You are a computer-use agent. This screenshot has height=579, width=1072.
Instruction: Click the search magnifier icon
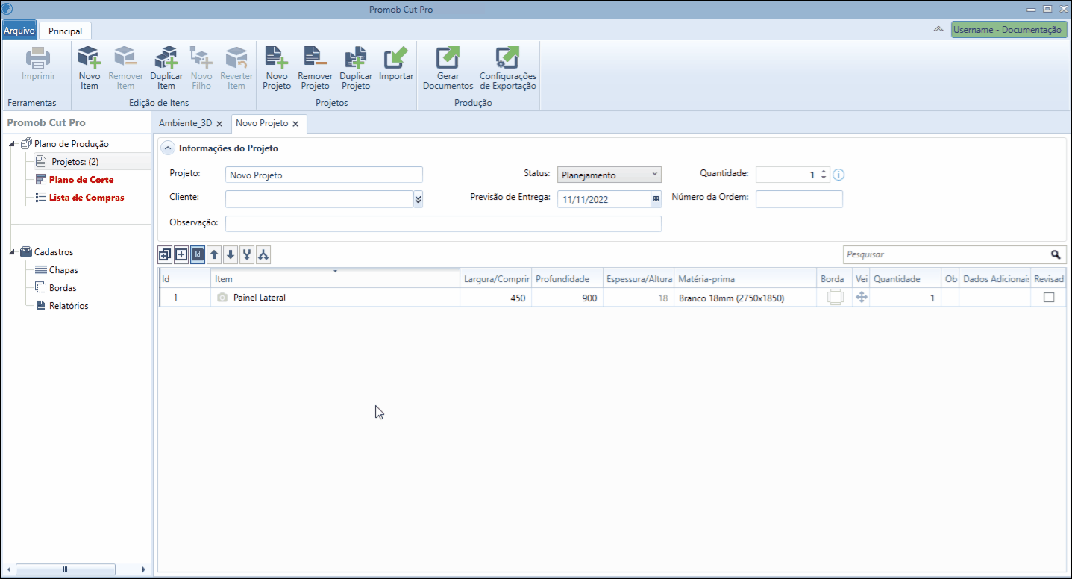point(1056,254)
